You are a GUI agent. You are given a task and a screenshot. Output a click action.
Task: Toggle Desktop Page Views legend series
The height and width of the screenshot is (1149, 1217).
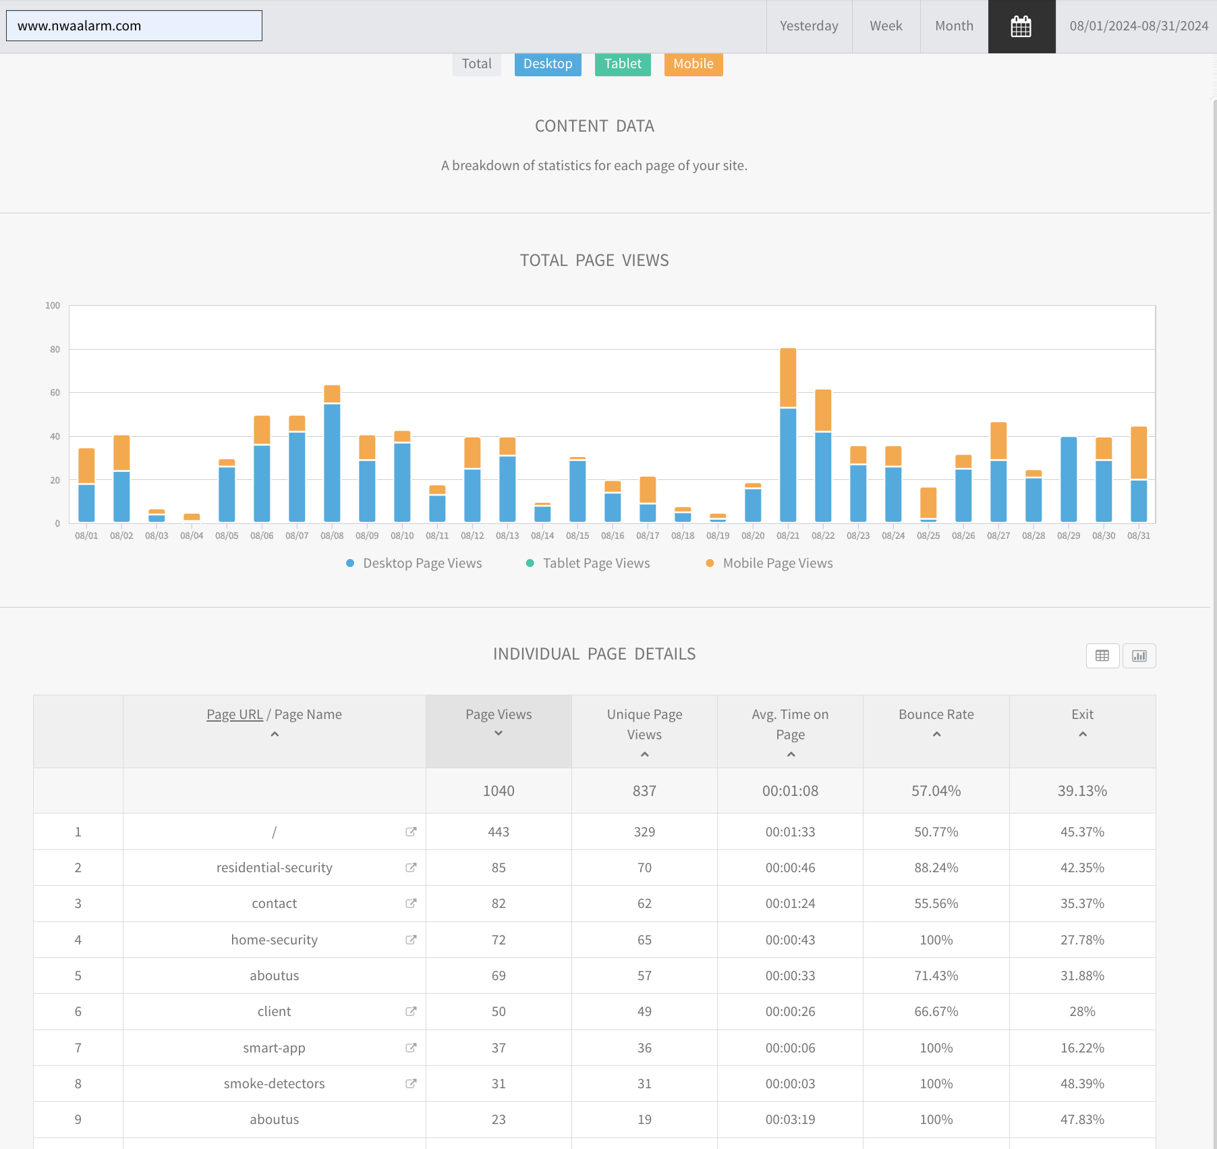tap(414, 563)
